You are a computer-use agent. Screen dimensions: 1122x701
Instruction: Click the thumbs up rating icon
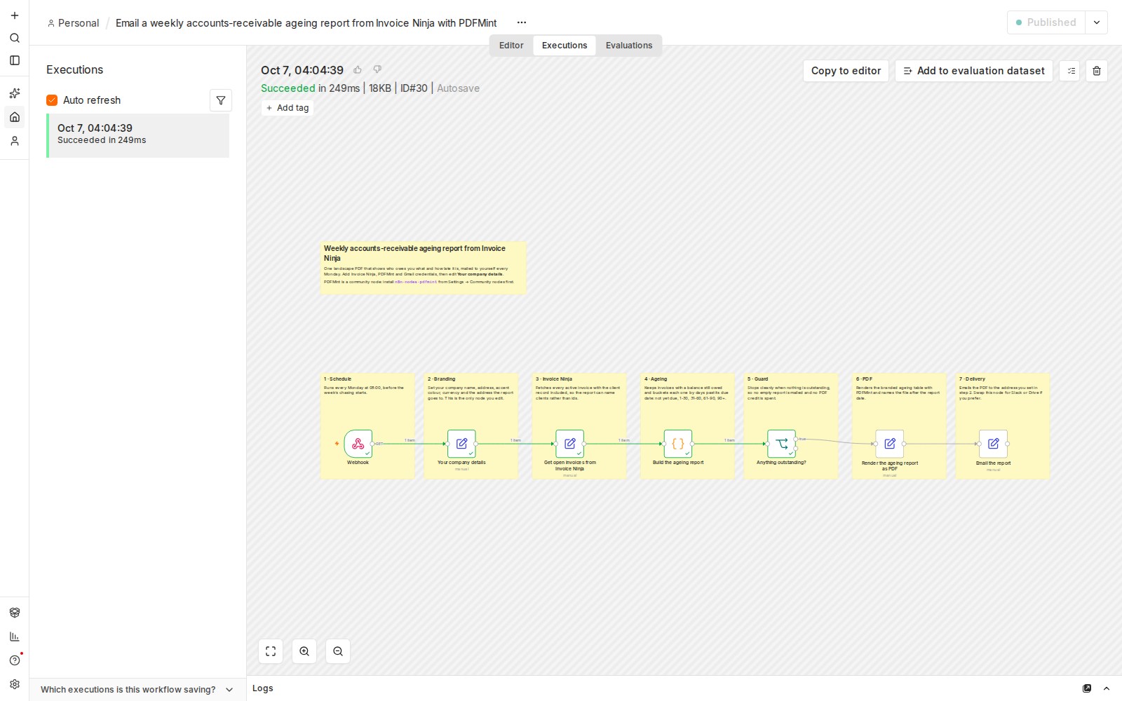click(x=358, y=69)
